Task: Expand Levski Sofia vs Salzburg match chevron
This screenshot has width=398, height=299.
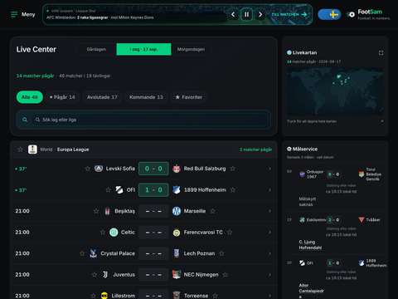Action: (269, 169)
